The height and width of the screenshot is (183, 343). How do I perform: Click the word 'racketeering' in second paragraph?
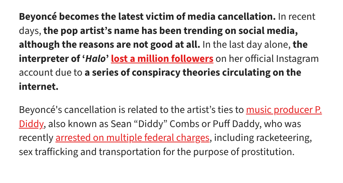tap(283, 138)
